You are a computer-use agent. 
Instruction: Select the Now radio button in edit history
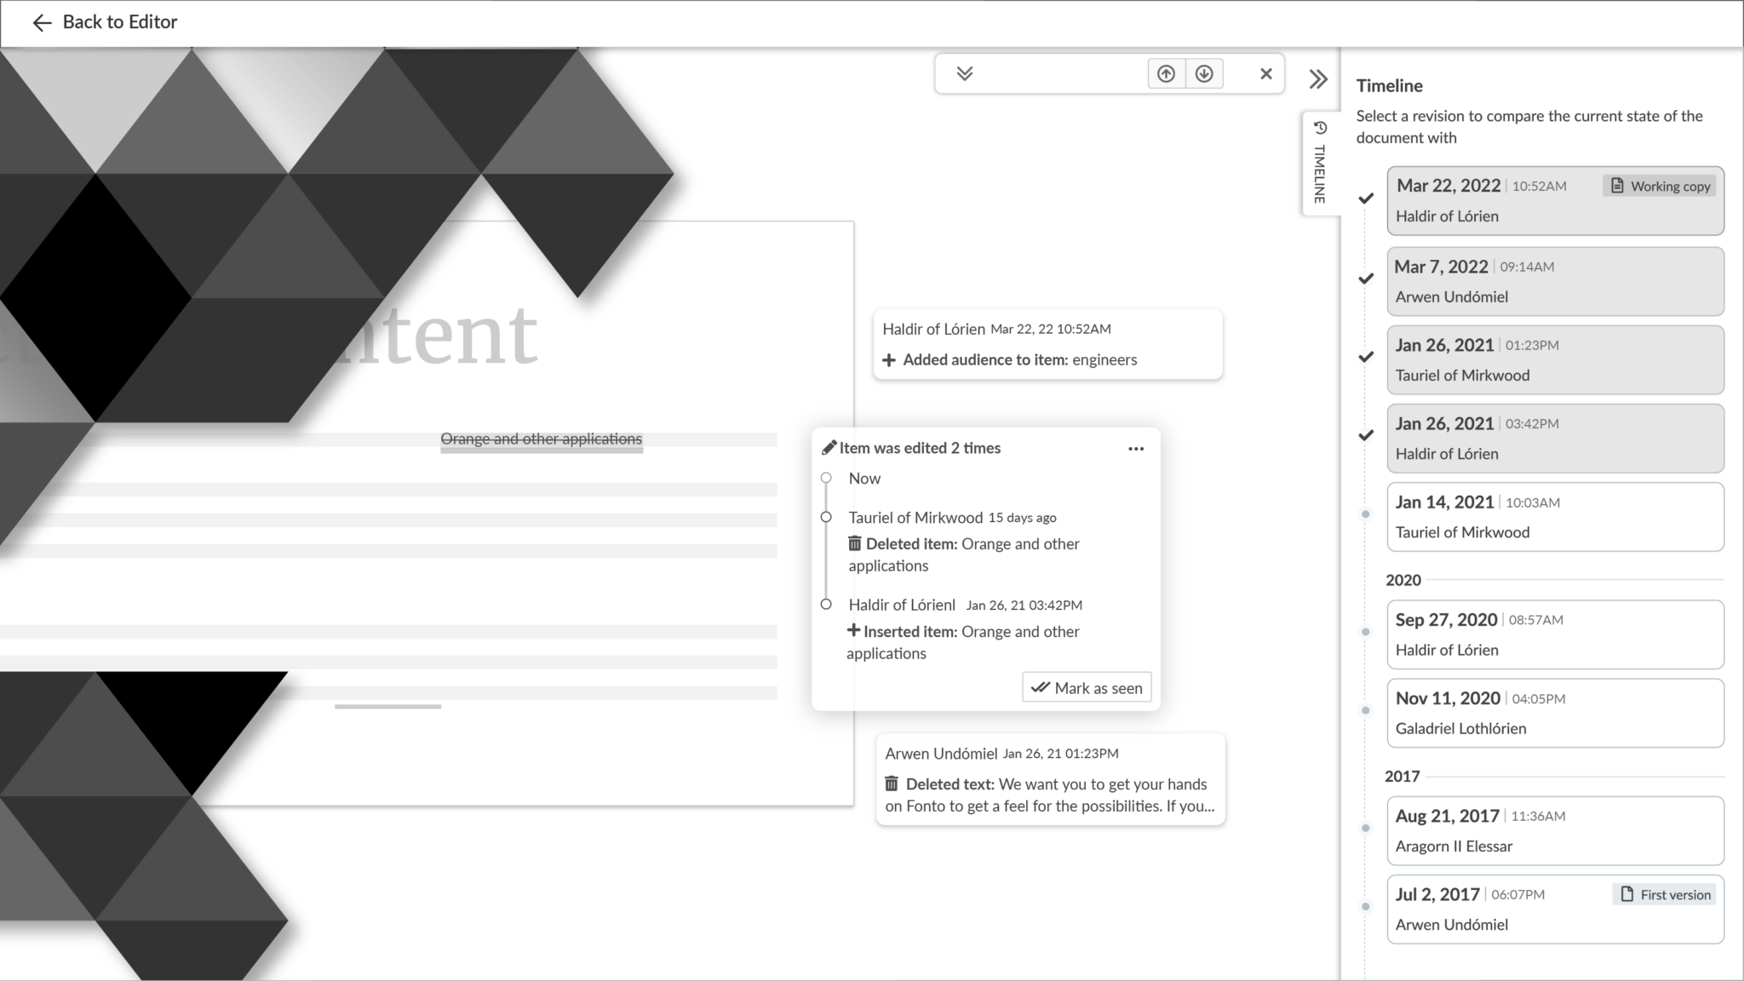[827, 478]
